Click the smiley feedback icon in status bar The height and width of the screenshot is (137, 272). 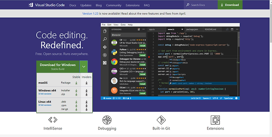coord(236,98)
